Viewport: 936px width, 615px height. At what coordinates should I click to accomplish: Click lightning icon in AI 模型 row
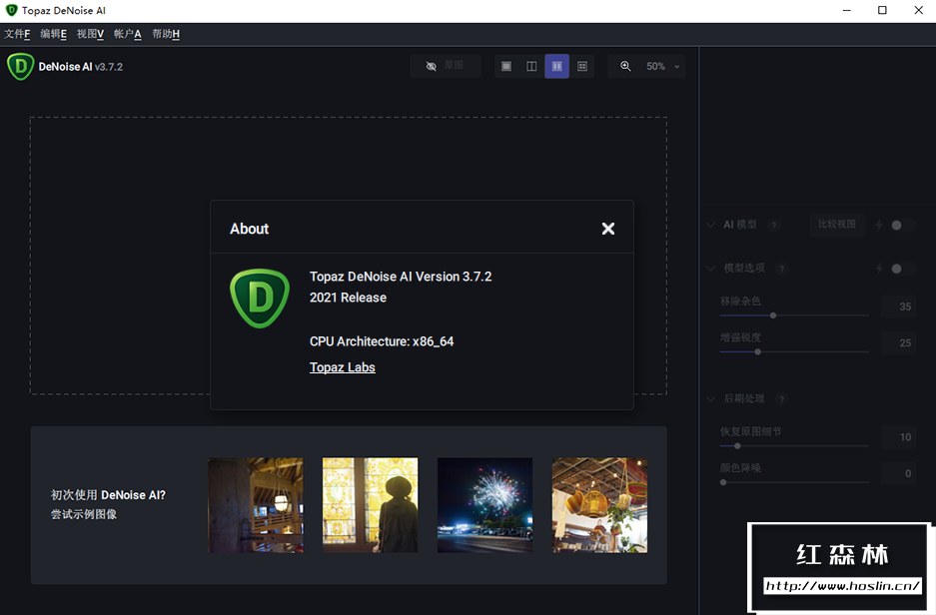tap(879, 225)
